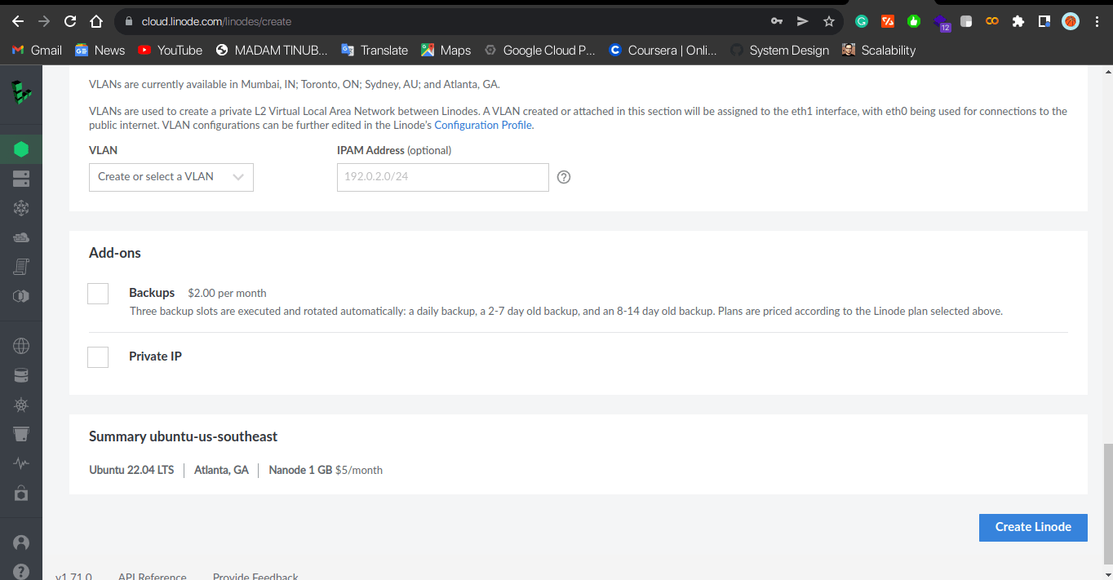The height and width of the screenshot is (580, 1113).
Task: Select the Object Storage bucket icon
Action: [x=21, y=434]
